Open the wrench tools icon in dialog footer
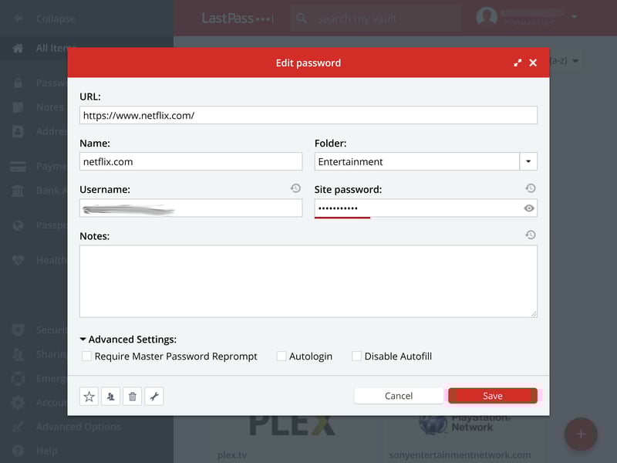Image resolution: width=617 pixels, height=463 pixels. [153, 397]
